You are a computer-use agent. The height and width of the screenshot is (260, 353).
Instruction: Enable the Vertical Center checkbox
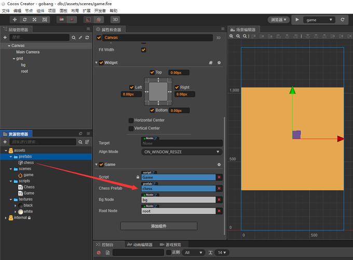(131, 128)
